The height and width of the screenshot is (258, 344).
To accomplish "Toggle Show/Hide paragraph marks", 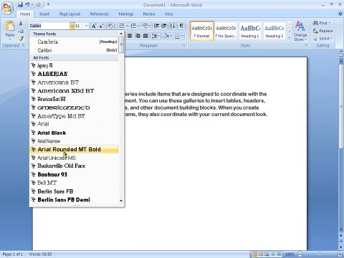I will point(181,26).
